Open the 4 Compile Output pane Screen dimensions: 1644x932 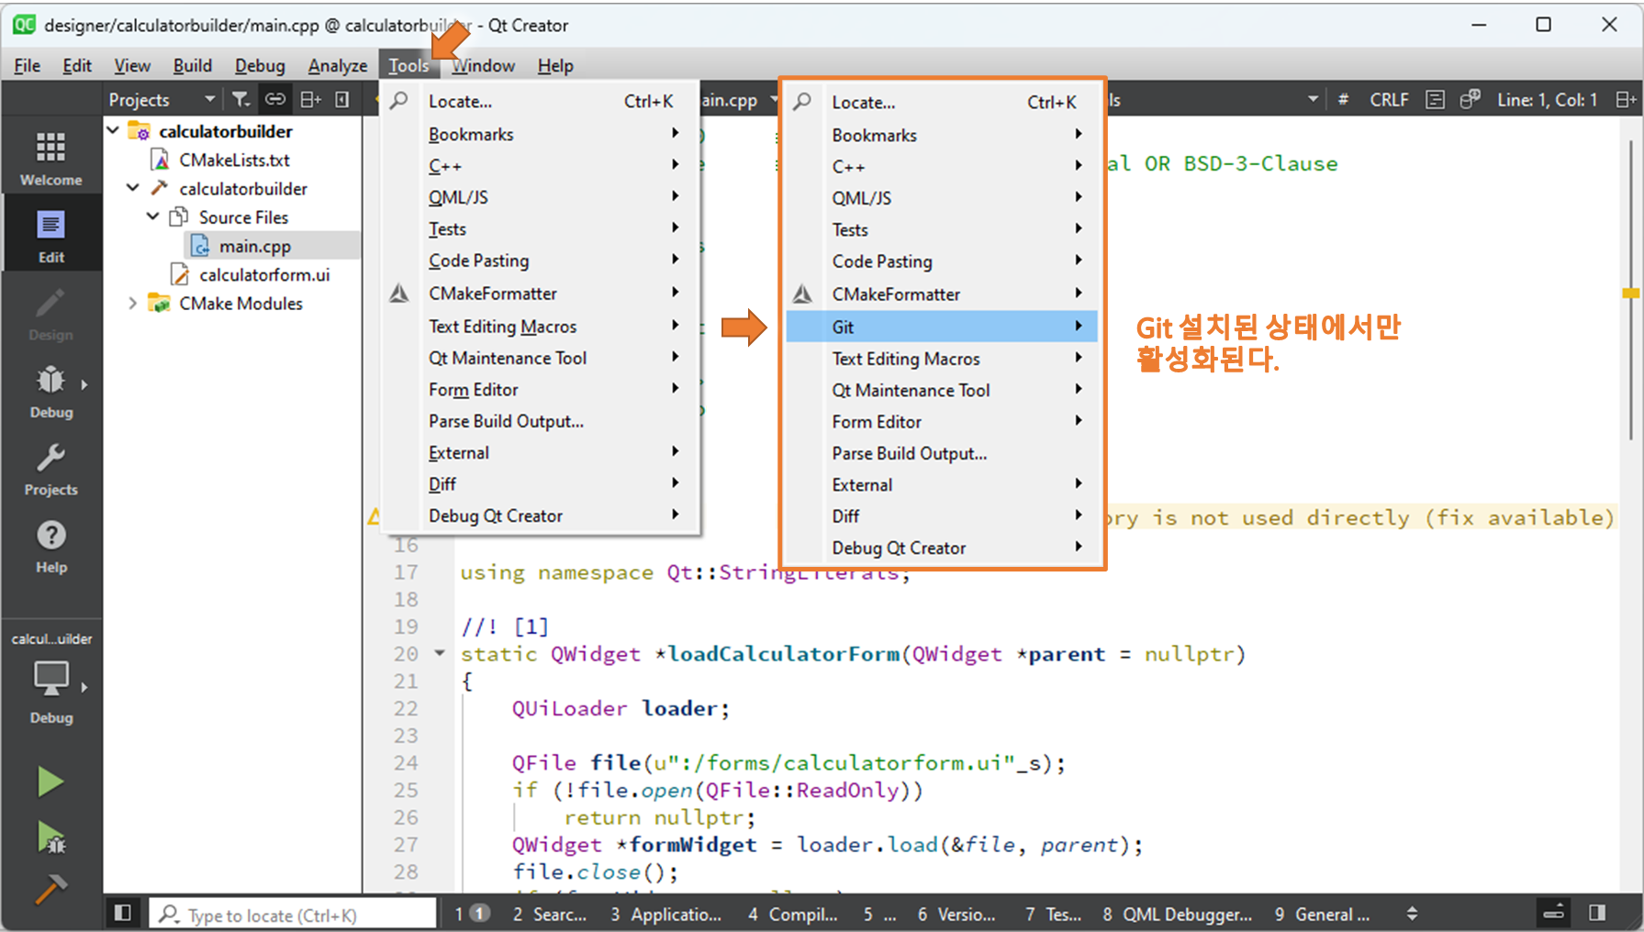[x=792, y=914]
